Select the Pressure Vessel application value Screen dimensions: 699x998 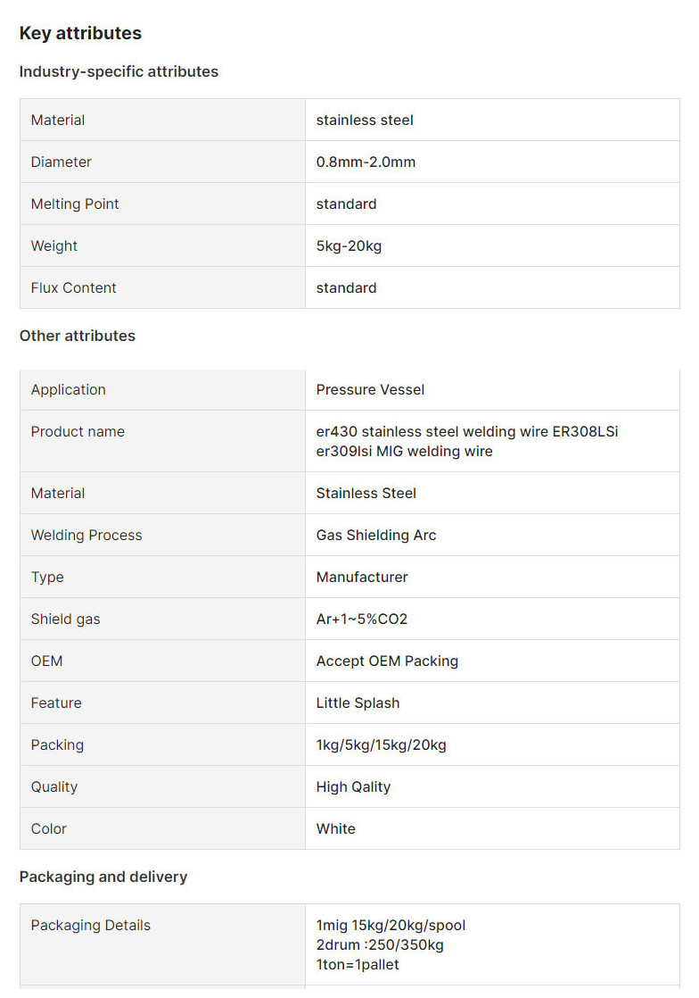(370, 389)
